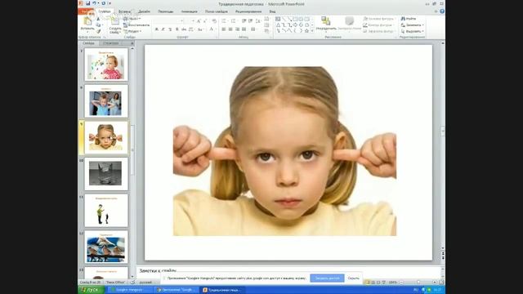Image resolution: width=523 pixels, height=294 pixels.
Task: Expand the shapes gallery More arrow
Action: 312,31
